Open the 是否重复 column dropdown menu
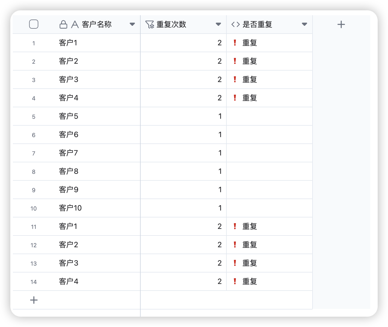 (304, 24)
